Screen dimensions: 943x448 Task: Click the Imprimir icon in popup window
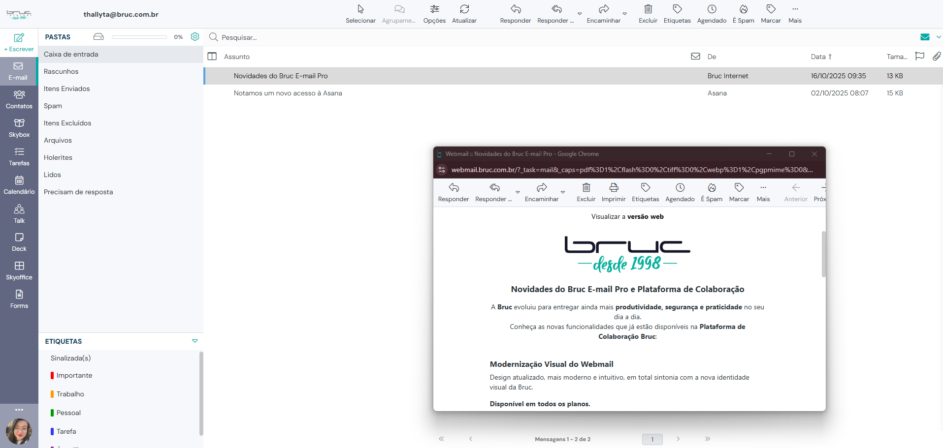pos(614,188)
